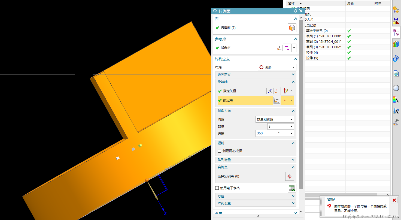Open Reuse Library books icon
Screen dimensions: 401x220
coord(396,44)
